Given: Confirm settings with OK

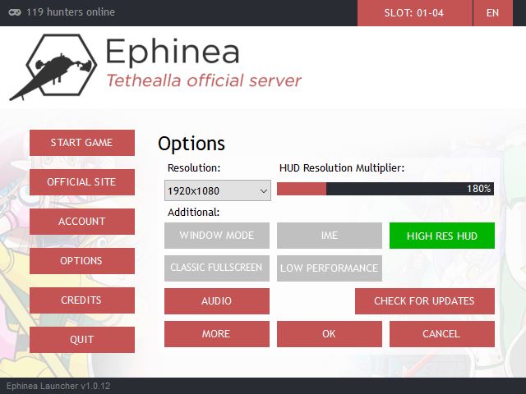Looking at the screenshot, I should [x=330, y=334].
